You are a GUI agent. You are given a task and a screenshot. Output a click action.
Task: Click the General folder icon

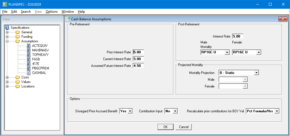[x=18, y=32]
